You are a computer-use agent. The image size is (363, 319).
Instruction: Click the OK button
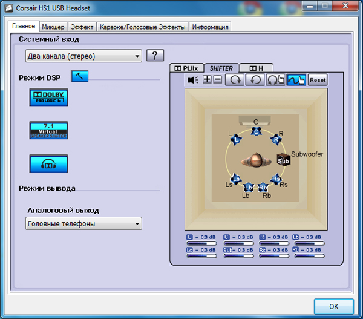coord(333,306)
